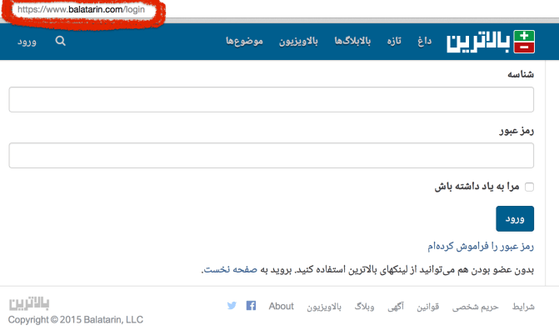Open the Facebook icon in footer
The width and height of the screenshot is (559, 335).
(x=251, y=306)
